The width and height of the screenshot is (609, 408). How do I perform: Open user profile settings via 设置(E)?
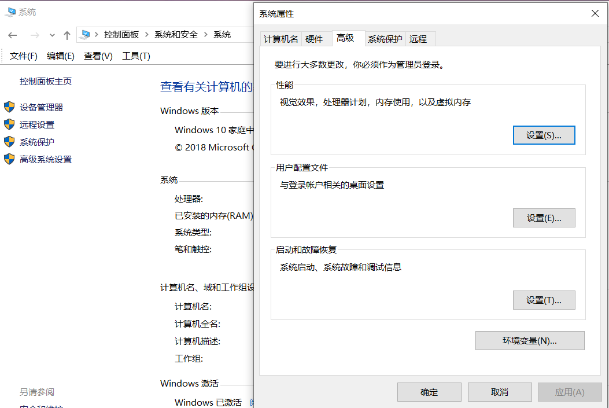pyautogui.click(x=544, y=218)
